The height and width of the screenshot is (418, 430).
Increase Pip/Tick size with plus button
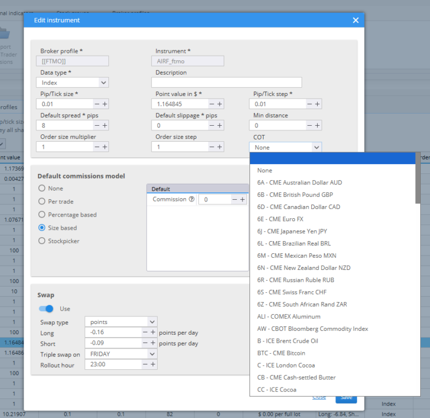[105, 104]
